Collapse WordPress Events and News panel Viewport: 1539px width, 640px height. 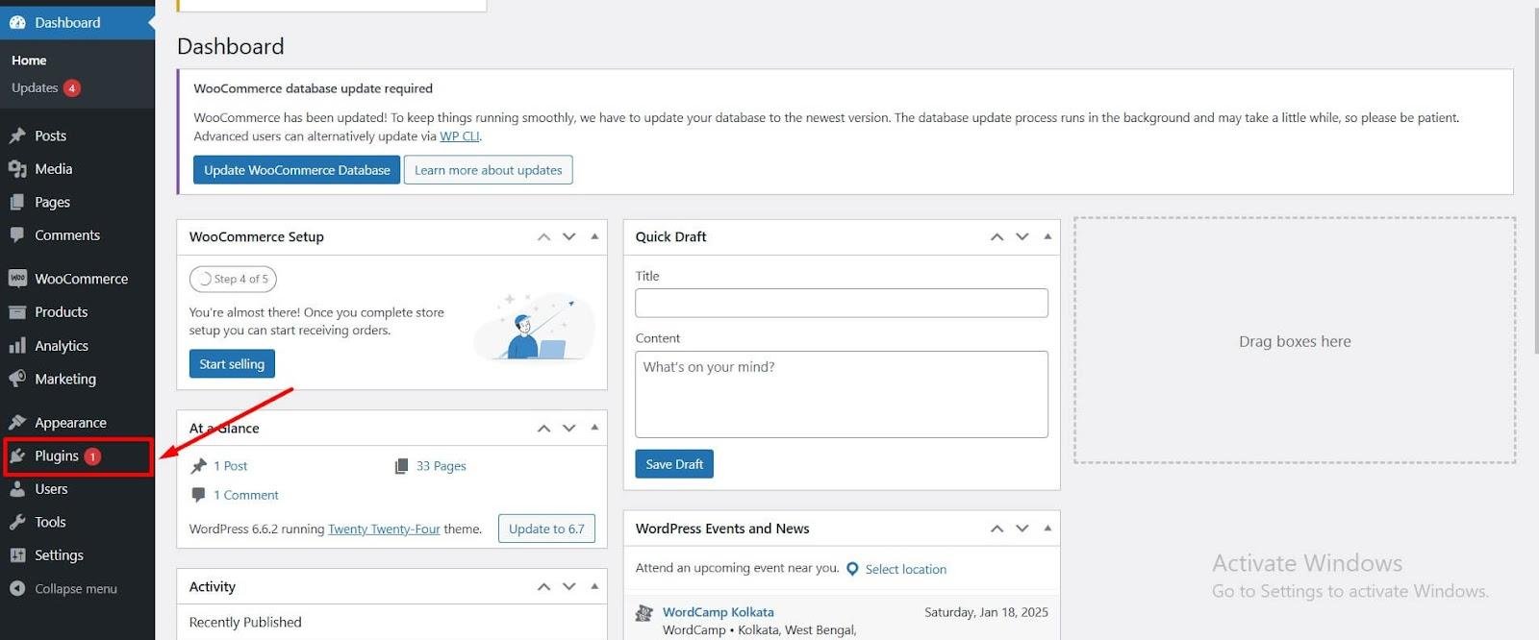[x=1047, y=529]
